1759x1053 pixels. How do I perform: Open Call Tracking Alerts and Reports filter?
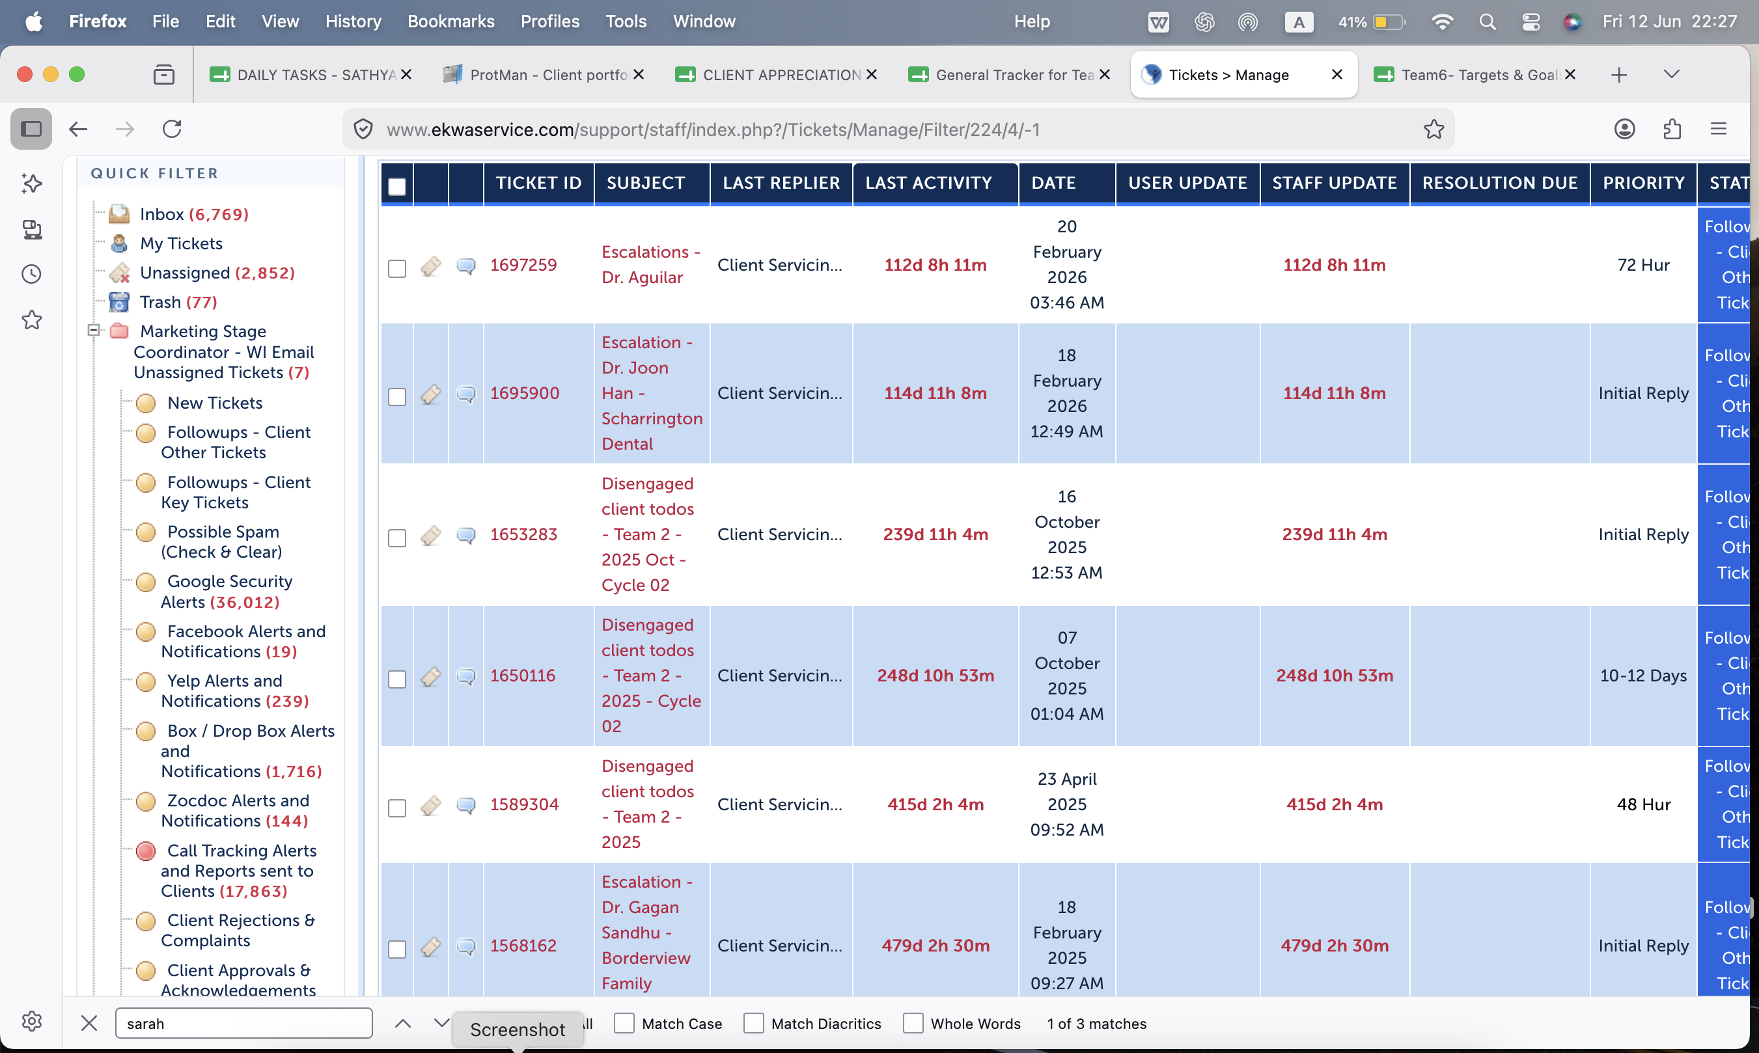238,871
